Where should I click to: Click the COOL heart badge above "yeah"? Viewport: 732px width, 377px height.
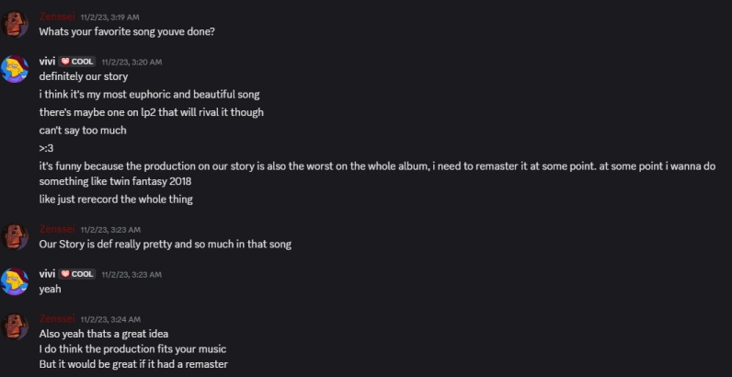pyautogui.click(x=77, y=274)
